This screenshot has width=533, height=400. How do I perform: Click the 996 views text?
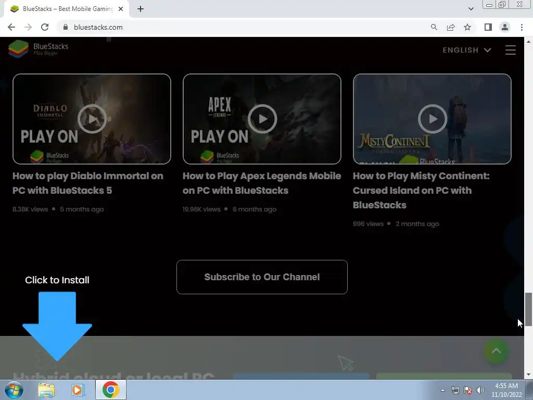pyautogui.click(x=368, y=224)
